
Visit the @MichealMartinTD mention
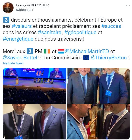87,51
